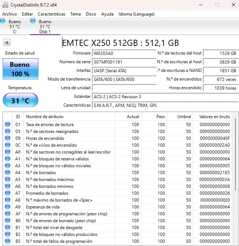This screenshot has height=246, width=239.
Task: Click the health orb of Disk 1
Action: 33,21
